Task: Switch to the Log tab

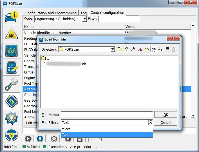Action: [84, 13]
